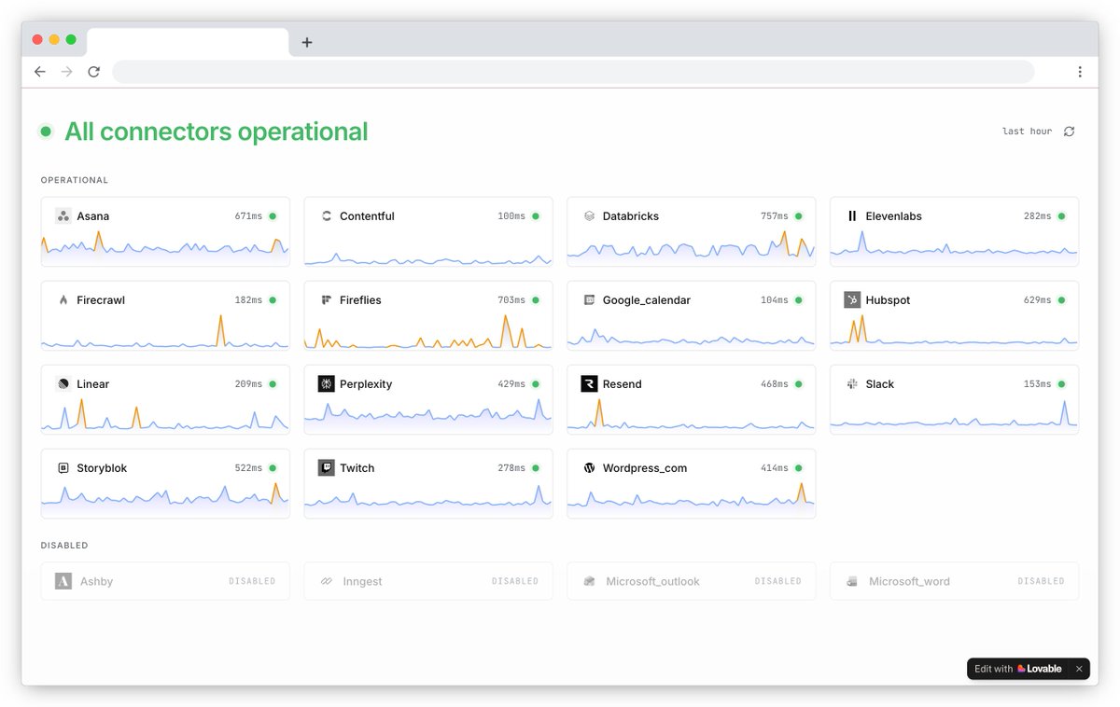
Task: Click the Elevenlabs connector name
Action: coord(893,216)
